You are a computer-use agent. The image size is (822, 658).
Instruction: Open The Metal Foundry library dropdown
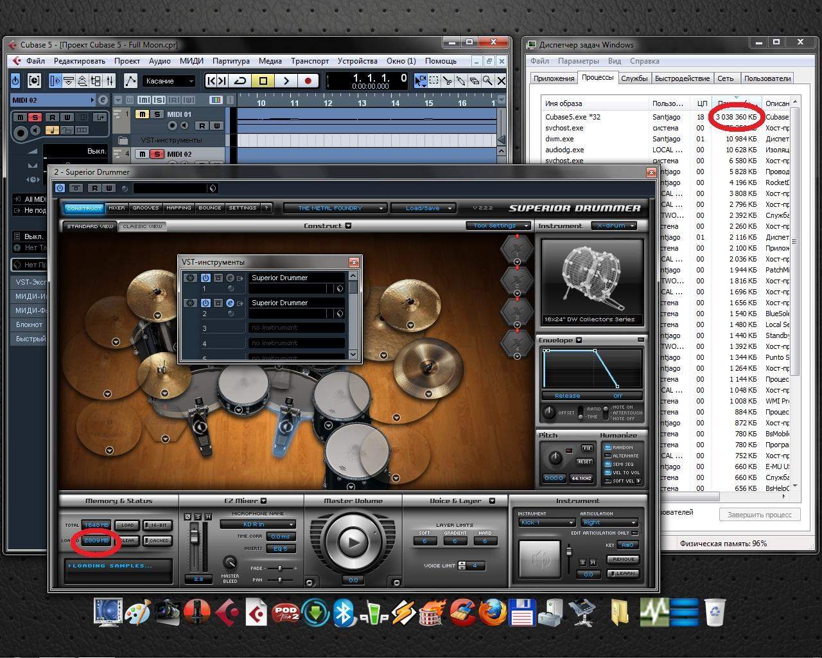334,208
